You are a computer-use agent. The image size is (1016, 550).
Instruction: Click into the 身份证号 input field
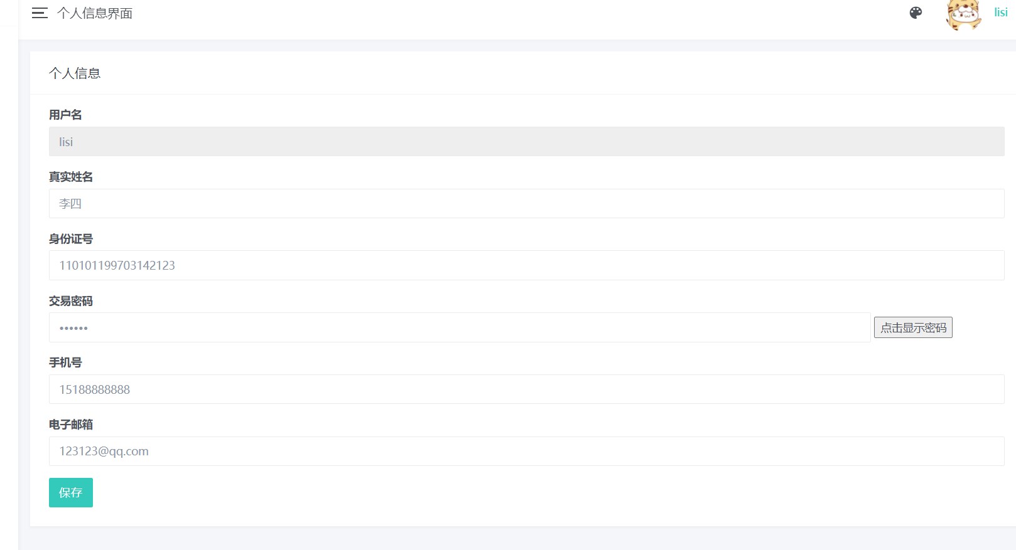[x=526, y=265]
